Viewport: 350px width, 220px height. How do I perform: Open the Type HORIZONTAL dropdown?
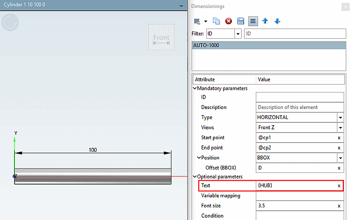pos(340,118)
